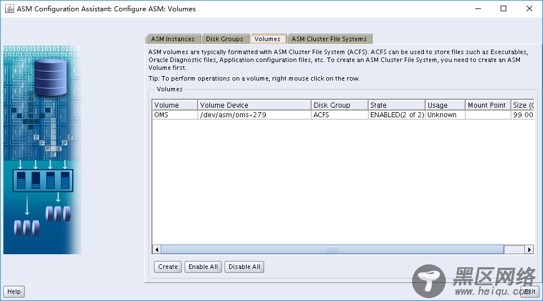Image resolution: width=543 pixels, height=301 pixels.
Task: Click the Unknown usage cell
Action: pos(445,115)
